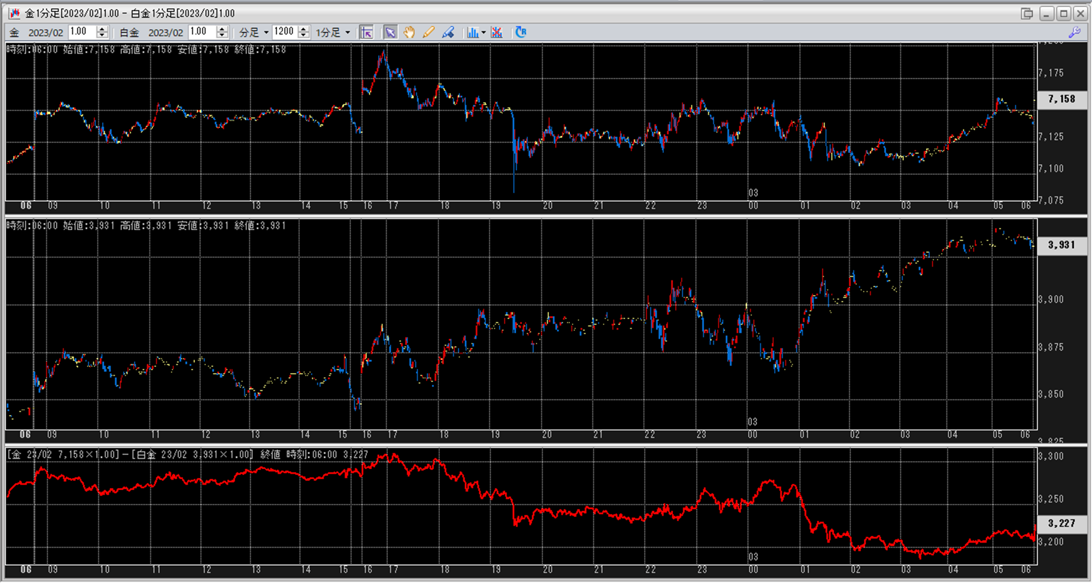
Task: Click the 1200 bar count field
Action: (x=284, y=32)
